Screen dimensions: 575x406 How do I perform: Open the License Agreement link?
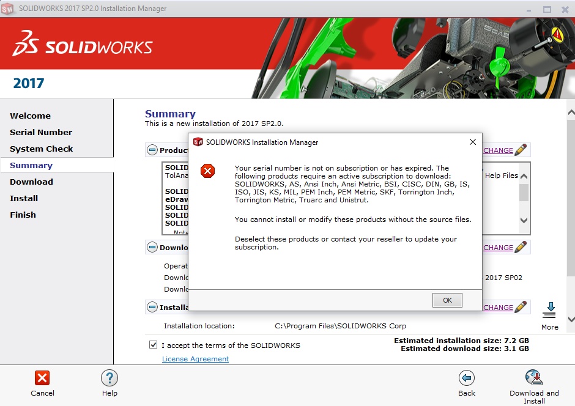[196, 359]
